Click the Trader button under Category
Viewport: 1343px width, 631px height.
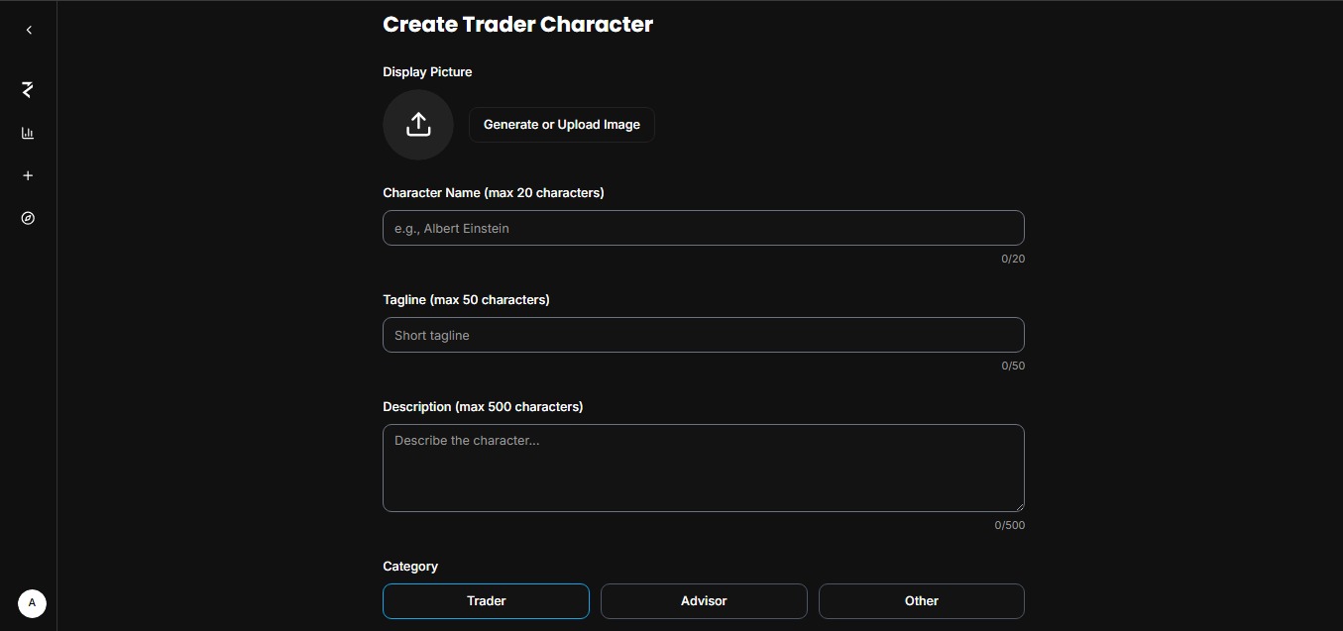(x=486, y=600)
